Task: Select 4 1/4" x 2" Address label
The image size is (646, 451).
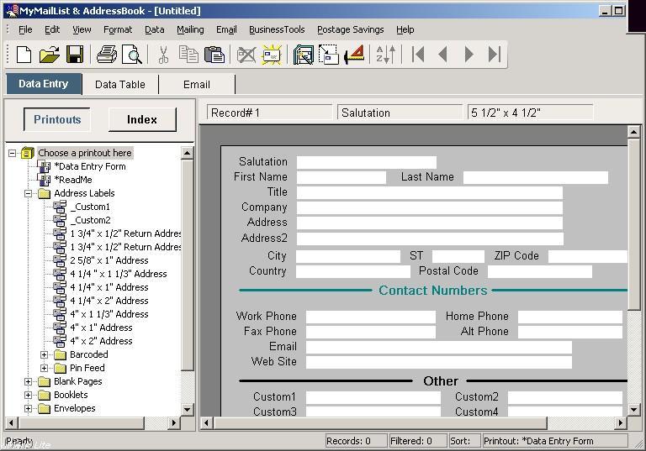Action: tap(109, 301)
